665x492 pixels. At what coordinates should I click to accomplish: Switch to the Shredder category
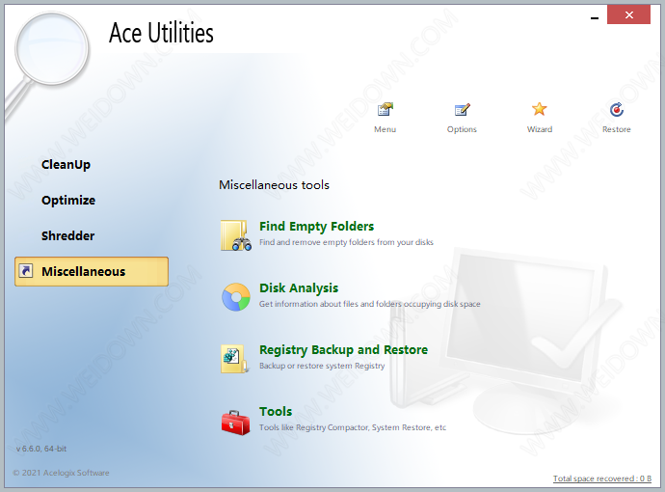point(67,236)
